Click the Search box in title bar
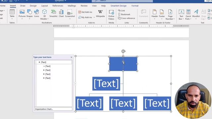This screenshot has height=119, width=212. pos(122,1)
